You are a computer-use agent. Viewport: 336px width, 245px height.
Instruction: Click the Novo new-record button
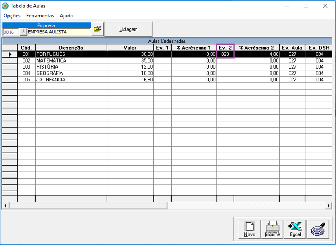pos(250,229)
